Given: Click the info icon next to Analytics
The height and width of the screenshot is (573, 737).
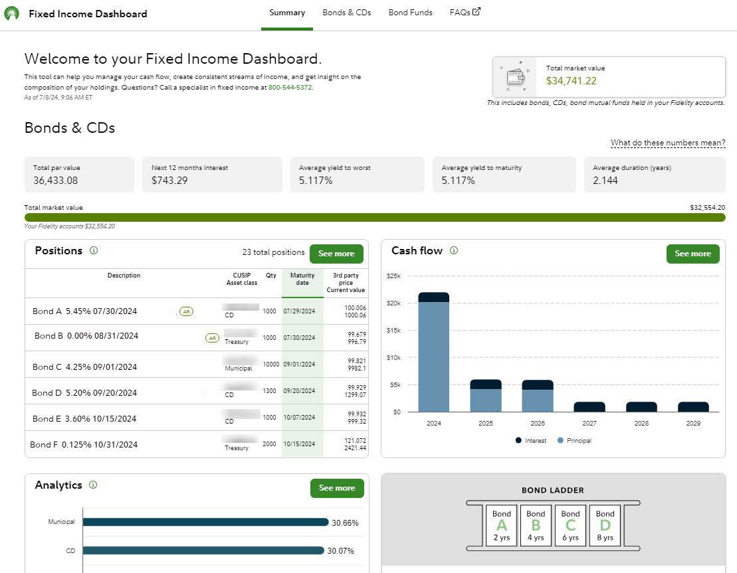Looking at the screenshot, I should pyautogui.click(x=93, y=485).
